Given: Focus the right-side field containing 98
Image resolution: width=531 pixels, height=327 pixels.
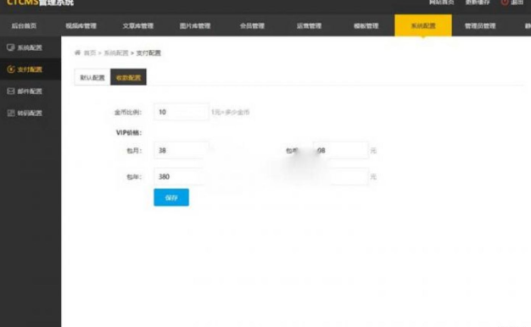Looking at the screenshot, I should 340,150.
